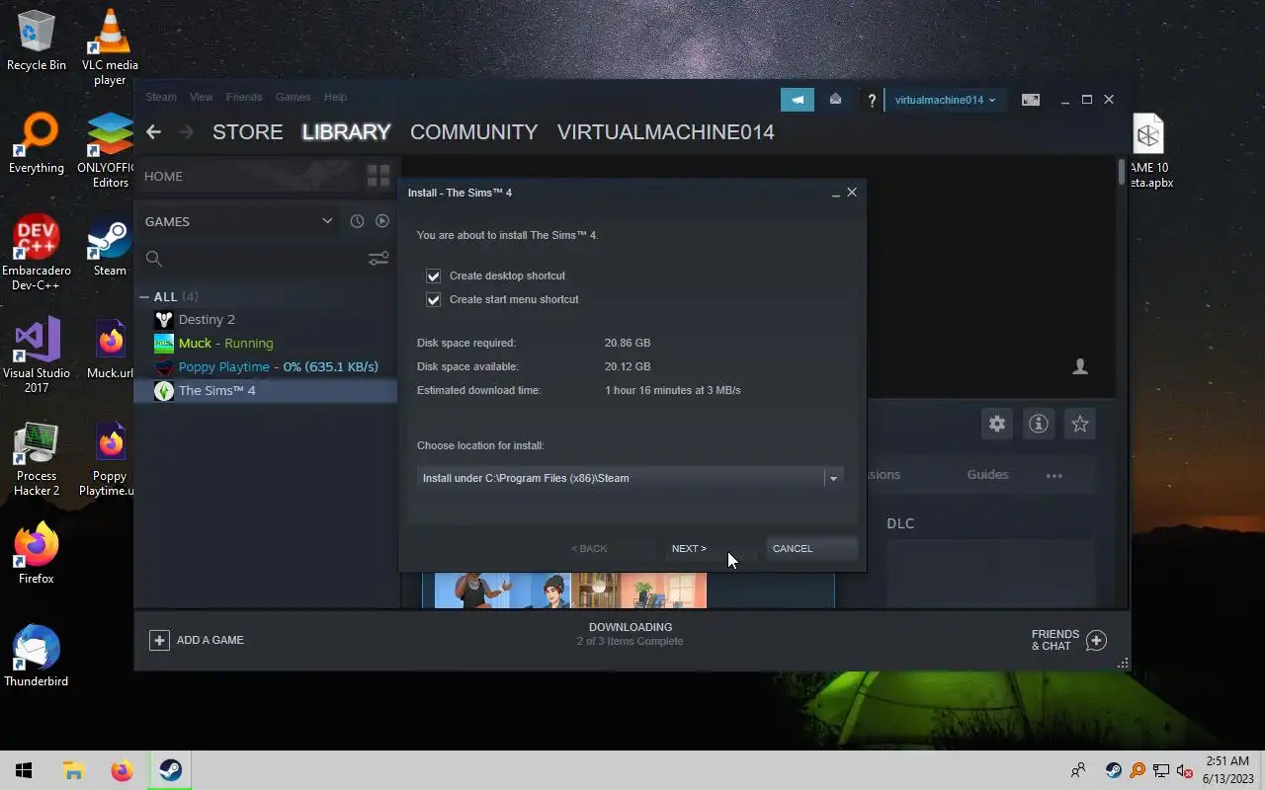Viewport: 1265px width, 790px height.
Task: Click Steam icon in taskbar
Action: pyautogui.click(x=170, y=770)
